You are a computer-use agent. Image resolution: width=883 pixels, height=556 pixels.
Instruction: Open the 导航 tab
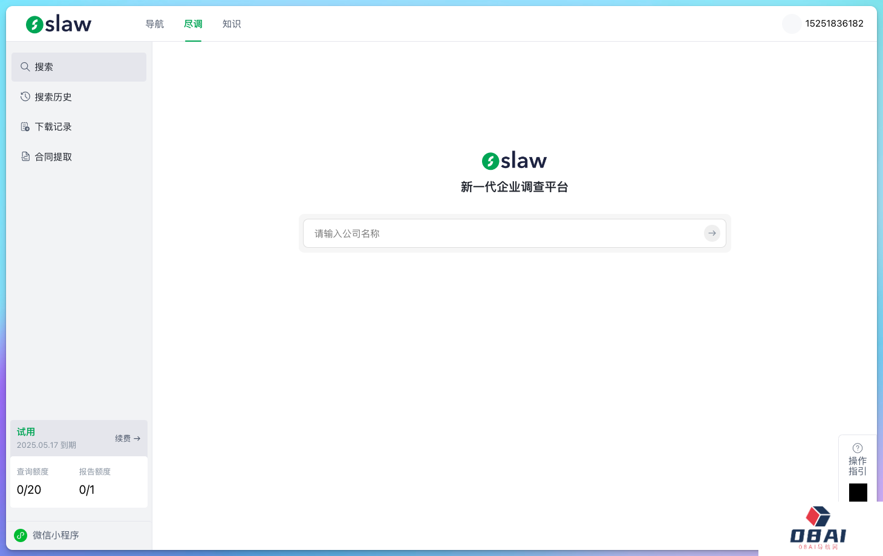(155, 24)
